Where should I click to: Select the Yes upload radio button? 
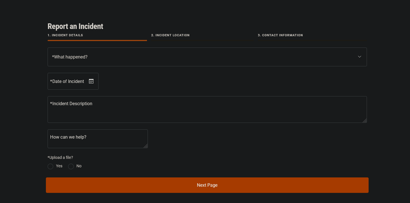[x=50, y=166]
